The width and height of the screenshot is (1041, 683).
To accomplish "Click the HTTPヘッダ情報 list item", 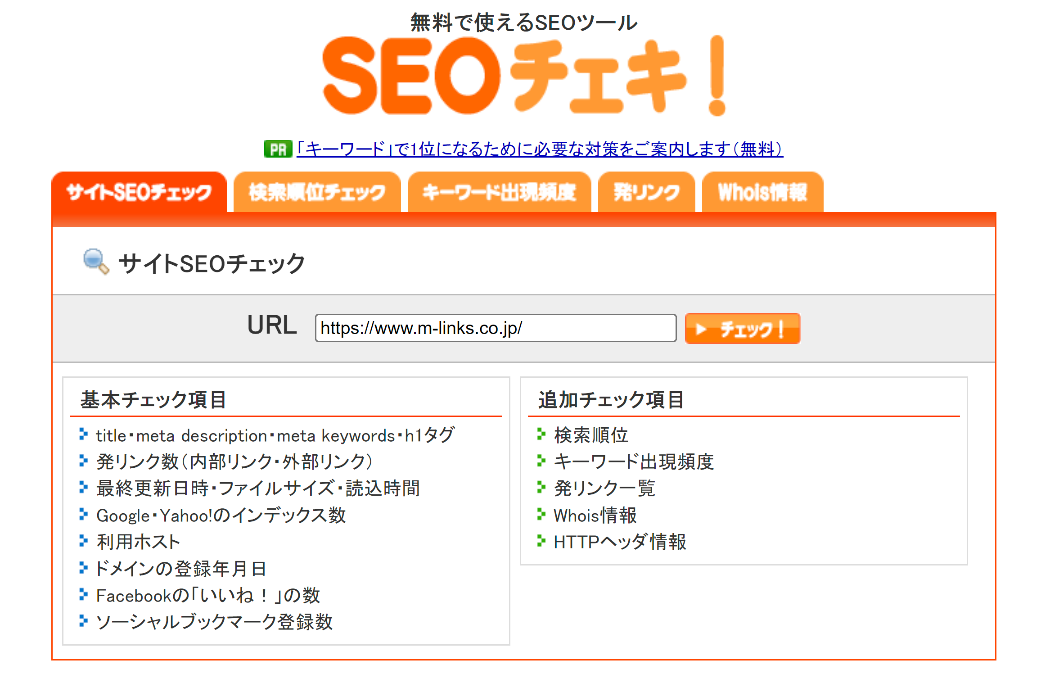I will tap(620, 542).
